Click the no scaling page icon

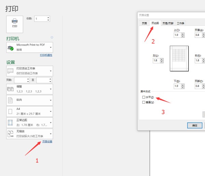point(11,134)
